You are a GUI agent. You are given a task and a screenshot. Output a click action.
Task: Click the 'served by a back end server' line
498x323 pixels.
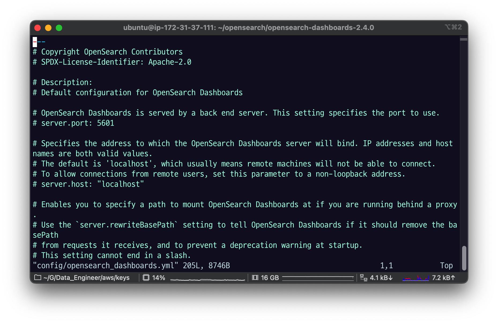point(236,113)
